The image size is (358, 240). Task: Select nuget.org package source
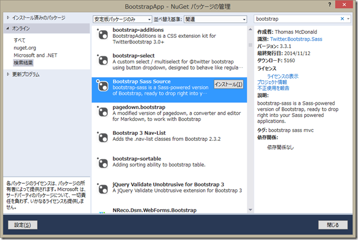pyautogui.click(x=24, y=48)
